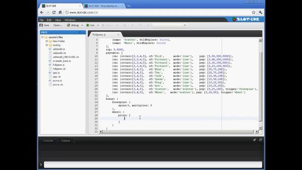Open prova.js in the file tree
This screenshot has width=302, height=170.
(x=58, y=81)
